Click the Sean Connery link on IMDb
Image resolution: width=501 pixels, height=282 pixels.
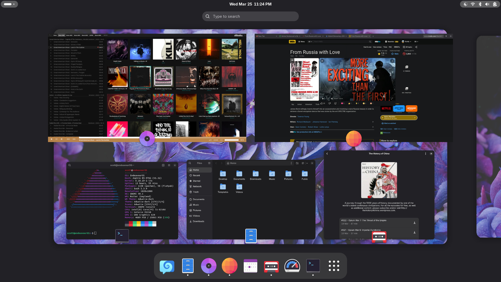click(x=301, y=127)
